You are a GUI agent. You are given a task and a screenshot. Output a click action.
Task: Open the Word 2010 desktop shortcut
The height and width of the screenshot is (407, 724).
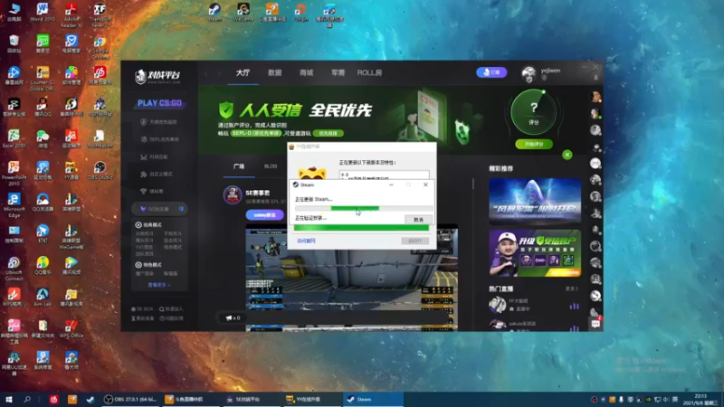(x=43, y=13)
